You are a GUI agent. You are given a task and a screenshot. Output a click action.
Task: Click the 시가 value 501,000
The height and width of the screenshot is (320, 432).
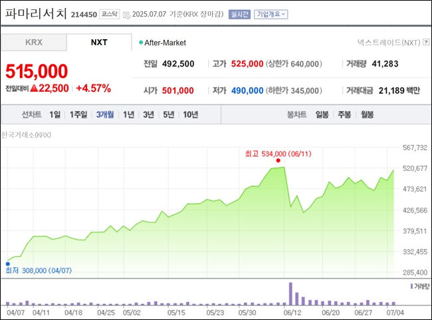coord(178,90)
